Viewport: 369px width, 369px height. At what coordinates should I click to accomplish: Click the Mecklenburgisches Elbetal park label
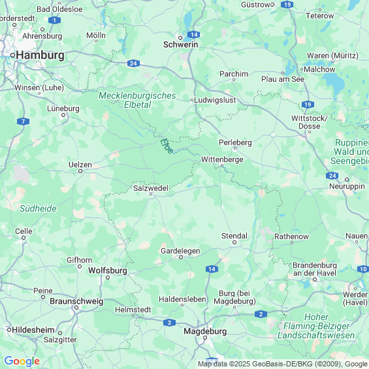[x=137, y=100]
